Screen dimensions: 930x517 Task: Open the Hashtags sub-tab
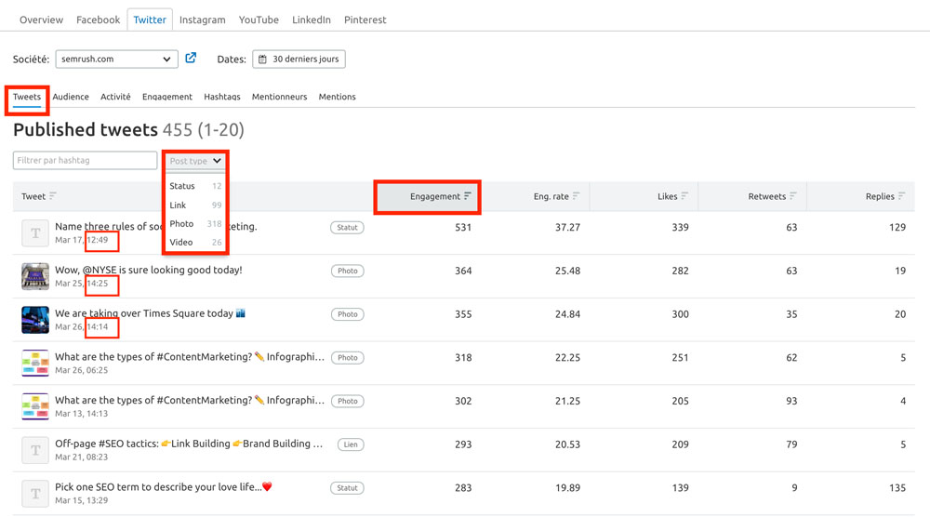click(222, 97)
